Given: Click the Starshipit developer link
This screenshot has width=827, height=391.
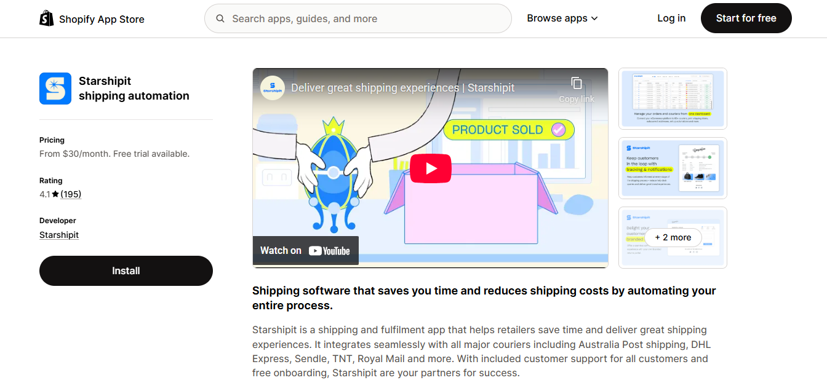Looking at the screenshot, I should point(58,234).
